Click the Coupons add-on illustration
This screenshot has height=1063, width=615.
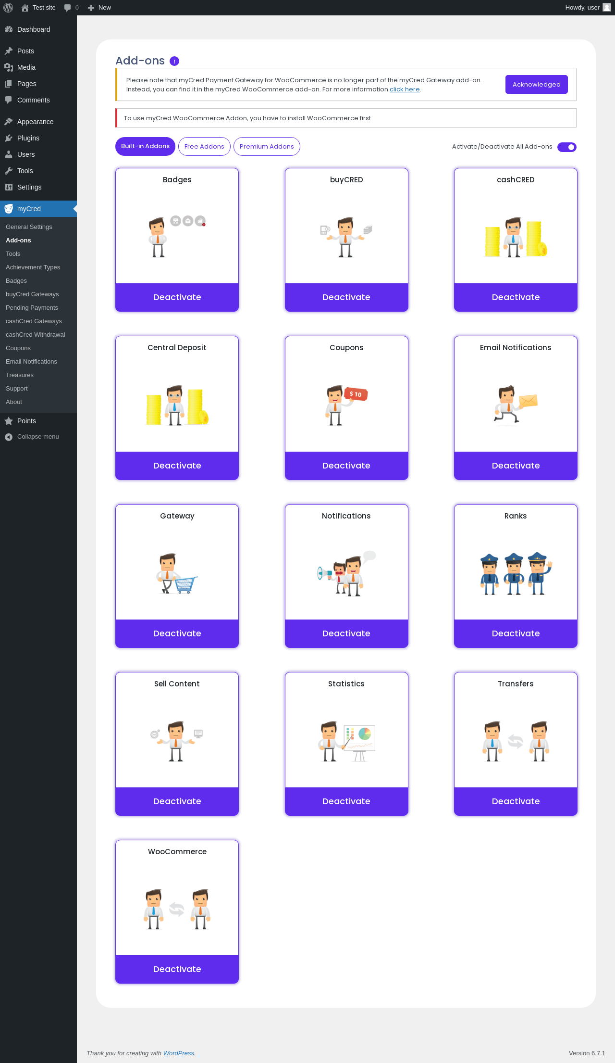click(346, 405)
